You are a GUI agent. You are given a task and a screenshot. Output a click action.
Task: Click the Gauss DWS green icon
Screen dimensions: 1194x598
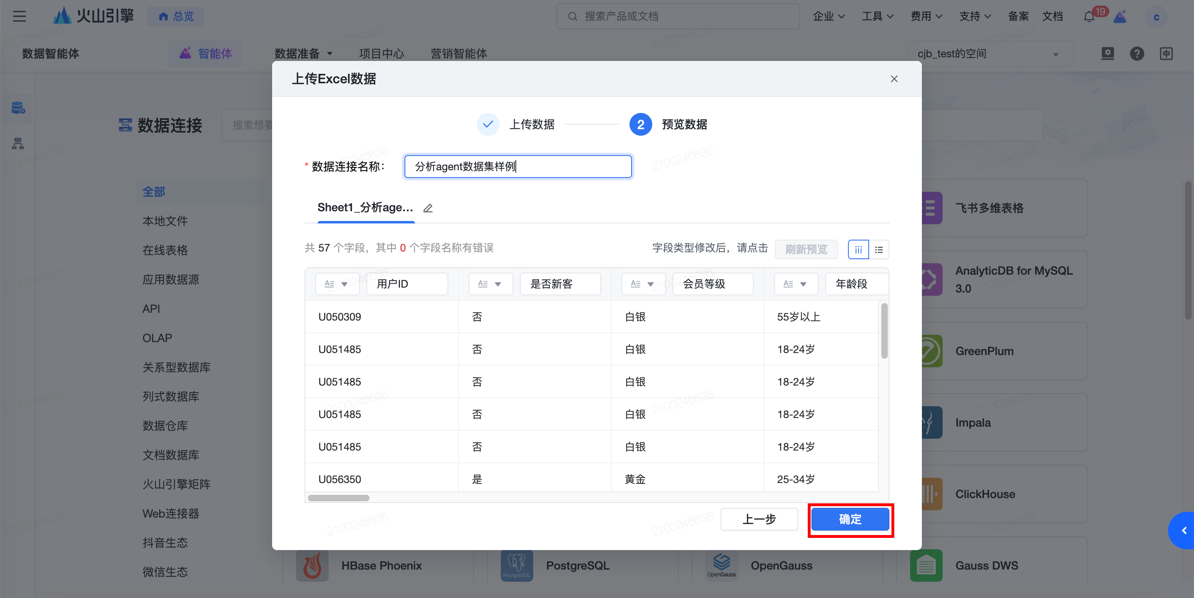tap(926, 565)
